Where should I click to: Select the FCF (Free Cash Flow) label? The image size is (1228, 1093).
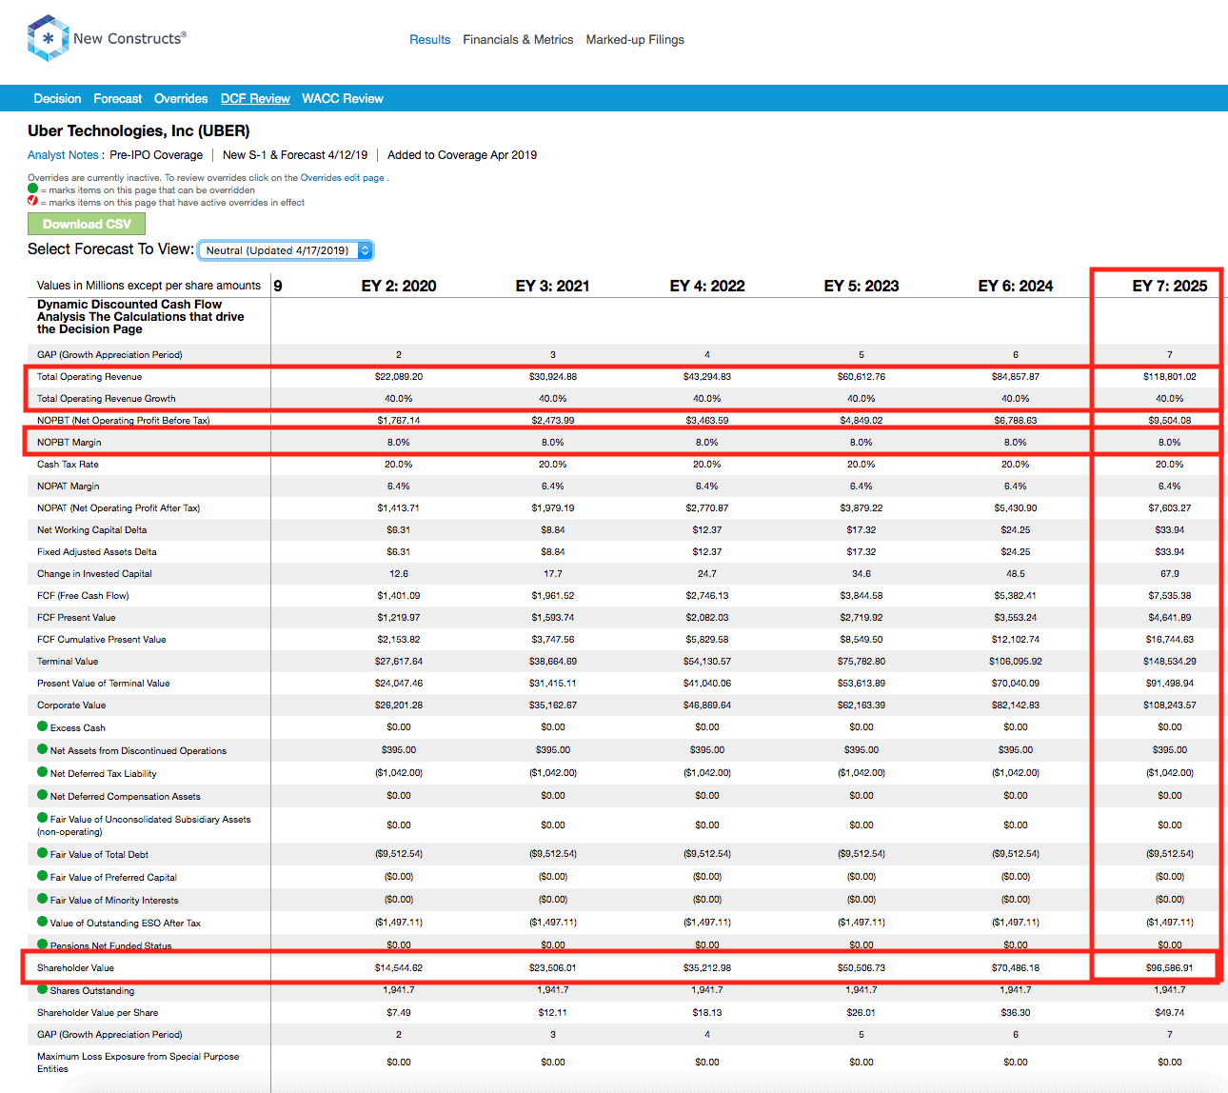coord(83,596)
